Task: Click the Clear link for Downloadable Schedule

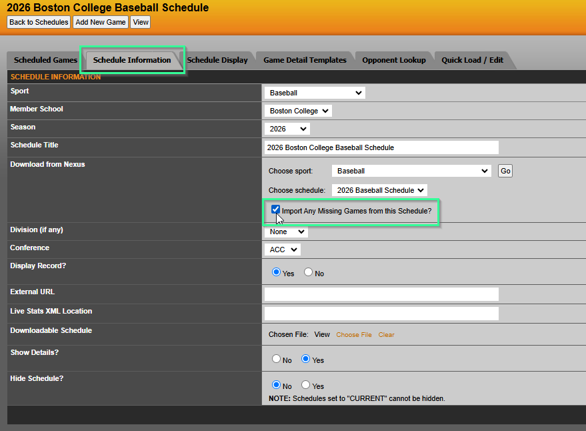Action: click(x=386, y=334)
